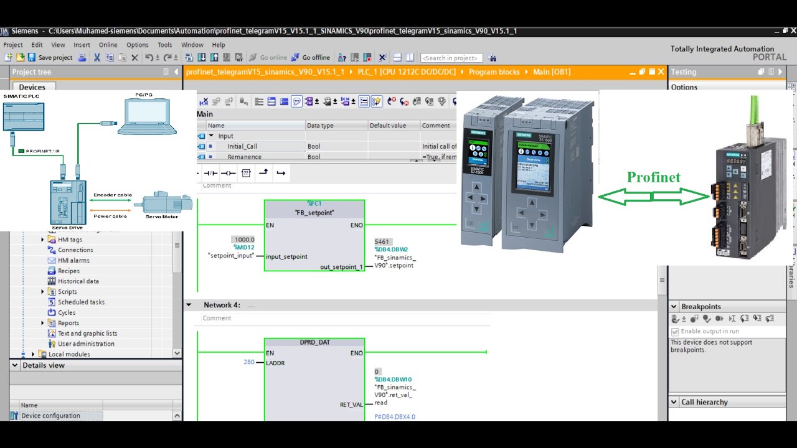The width and height of the screenshot is (797, 448).
Task: Click the FB_setpoint block title
Action: pos(314,213)
